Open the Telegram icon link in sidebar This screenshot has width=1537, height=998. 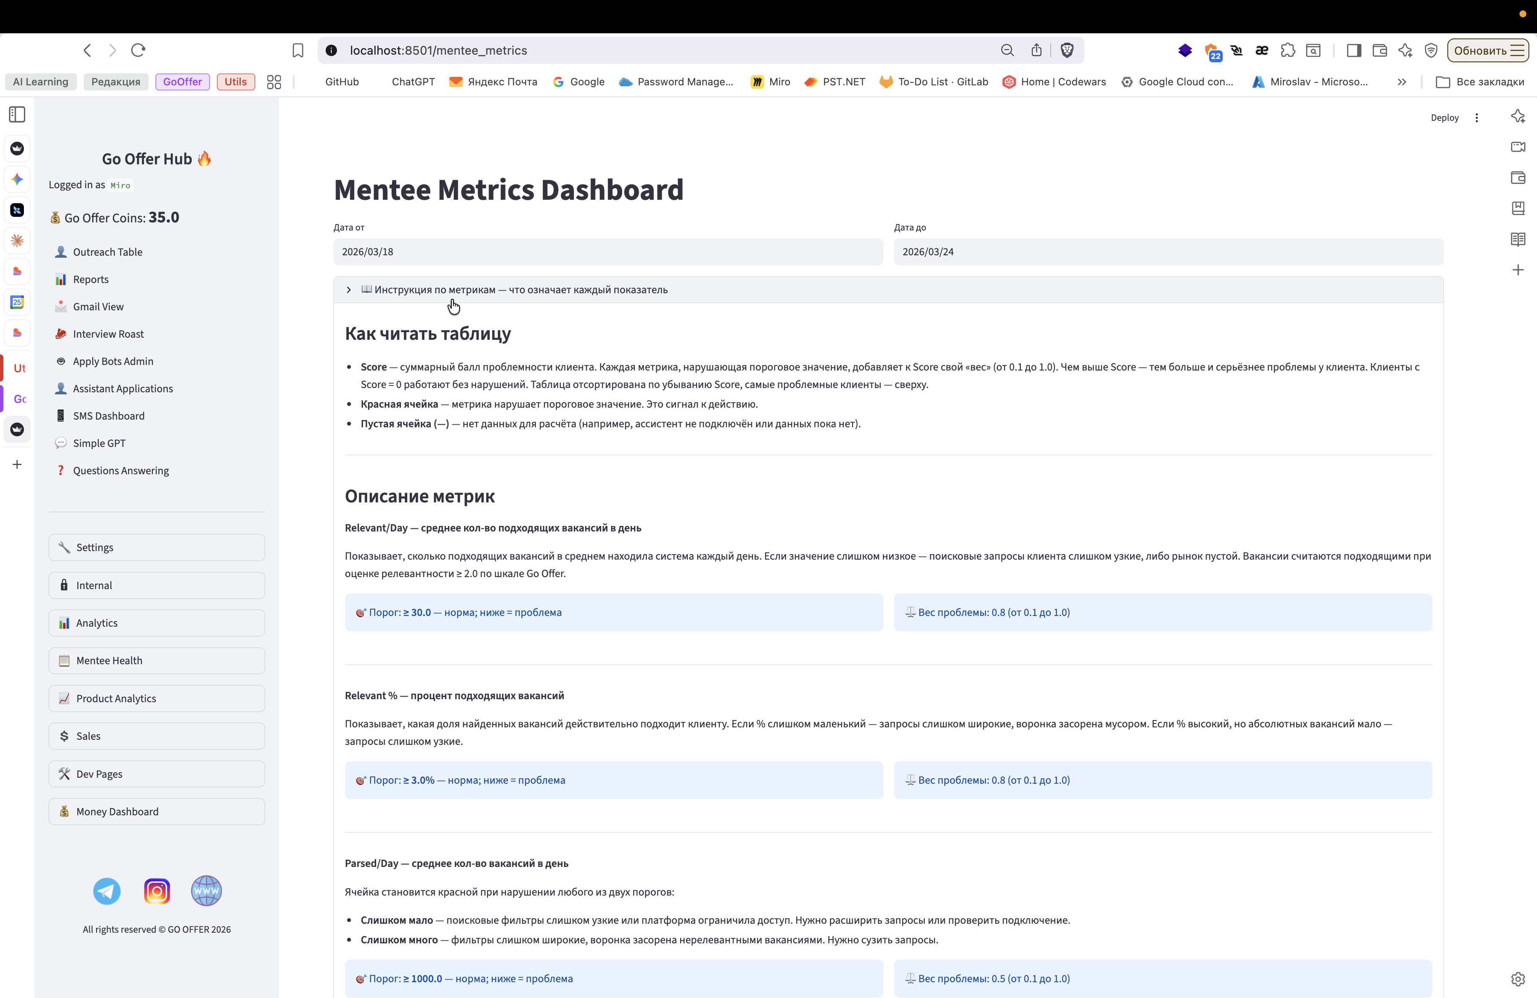(107, 891)
